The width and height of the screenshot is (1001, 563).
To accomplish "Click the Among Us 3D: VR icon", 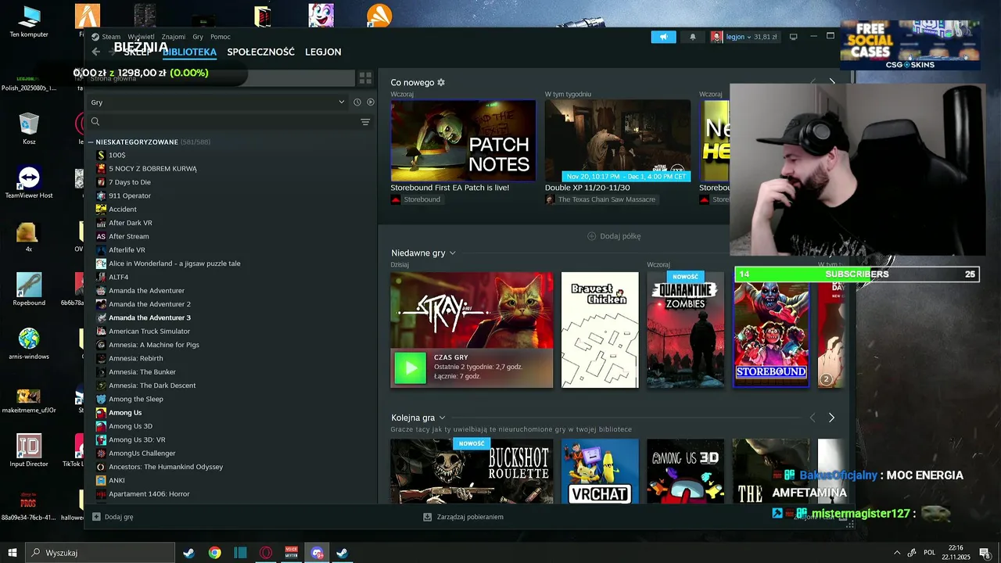I will click(101, 439).
